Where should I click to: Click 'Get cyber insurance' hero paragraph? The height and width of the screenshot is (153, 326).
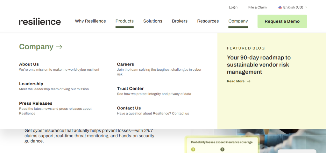[x=89, y=136]
